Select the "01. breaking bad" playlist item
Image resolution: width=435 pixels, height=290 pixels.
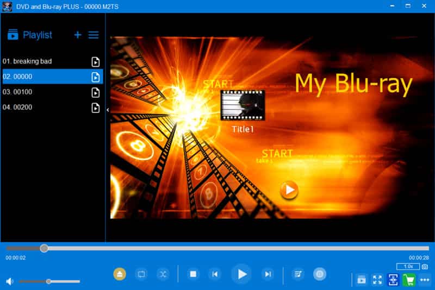[x=33, y=61]
